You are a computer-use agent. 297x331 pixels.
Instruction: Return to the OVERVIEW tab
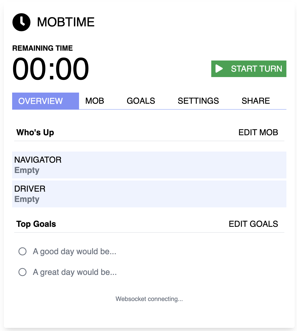[x=45, y=101]
